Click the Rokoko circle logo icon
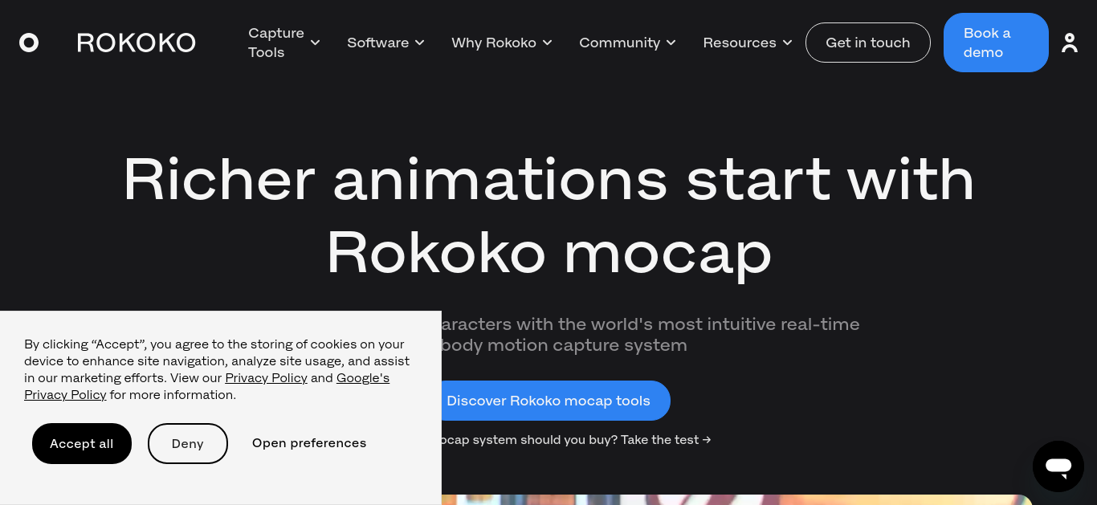 tap(29, 43)
